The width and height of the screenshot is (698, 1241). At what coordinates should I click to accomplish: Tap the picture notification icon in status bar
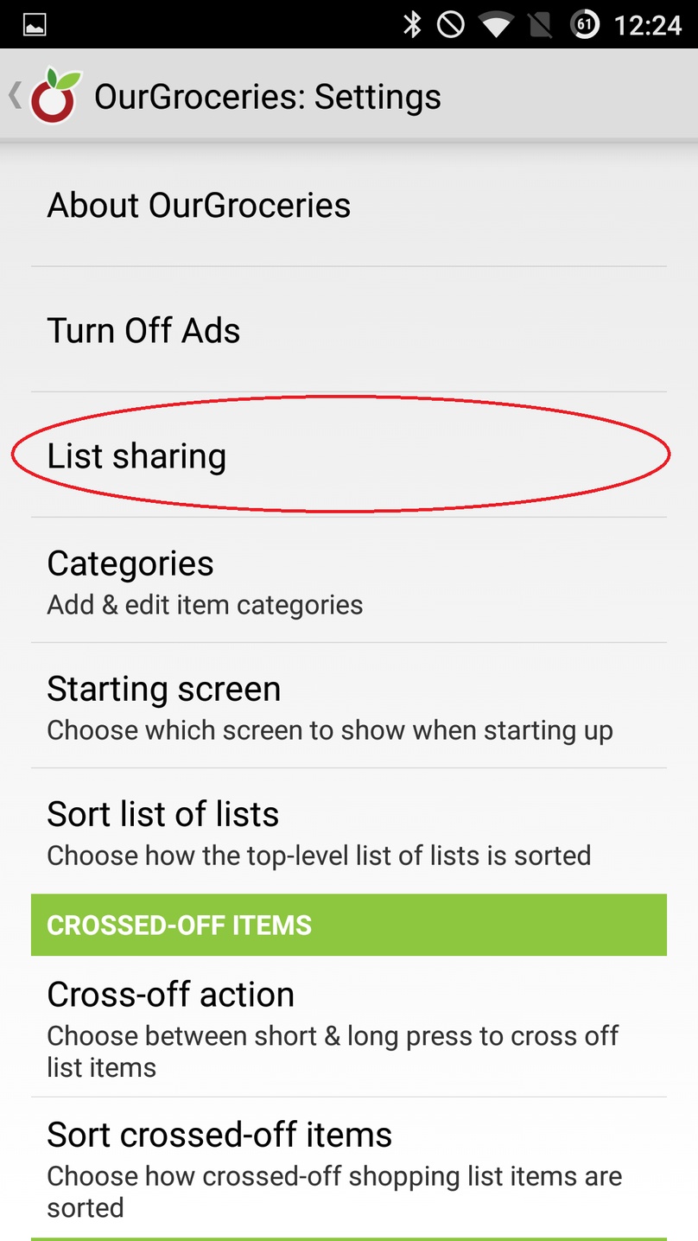click(35, 25)
